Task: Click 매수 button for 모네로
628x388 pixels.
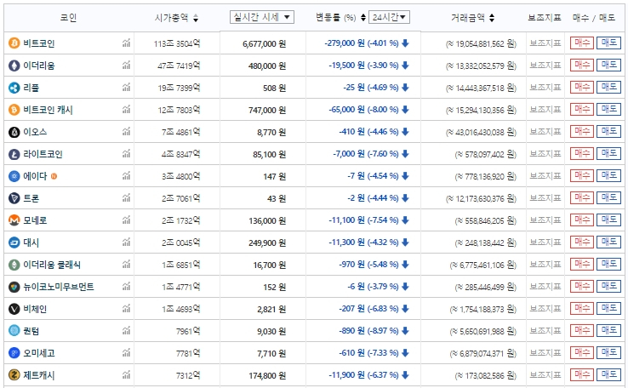Action: [581, 220]
